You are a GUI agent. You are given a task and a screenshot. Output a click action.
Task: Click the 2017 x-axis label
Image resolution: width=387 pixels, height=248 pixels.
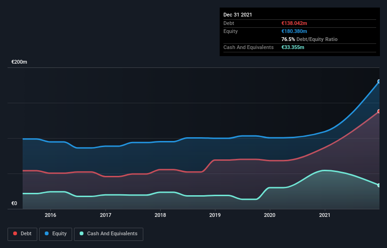click(x=106, y=215)
